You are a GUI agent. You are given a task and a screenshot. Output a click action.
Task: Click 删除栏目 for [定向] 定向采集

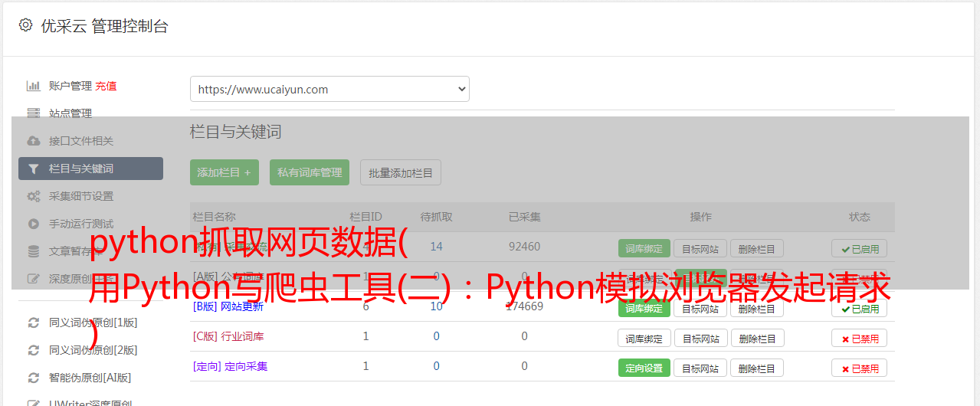[757, 368]
